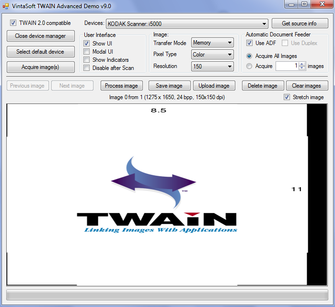Toggle TWAIN 2.0 compatible checkbox

pyautogui.click(x=13, y=23)
